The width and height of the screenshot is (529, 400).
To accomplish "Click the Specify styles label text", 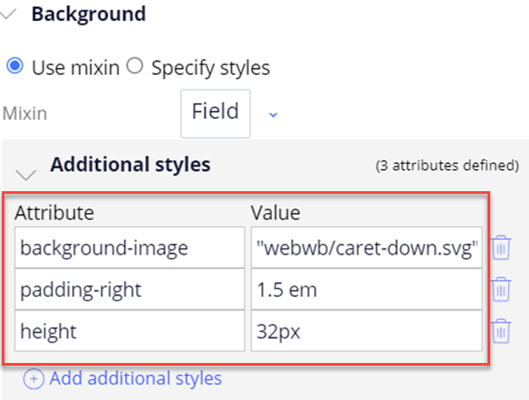I will tap(211, 68).
